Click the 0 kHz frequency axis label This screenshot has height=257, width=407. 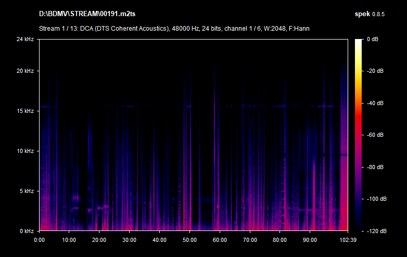click(x=26, y=230)
